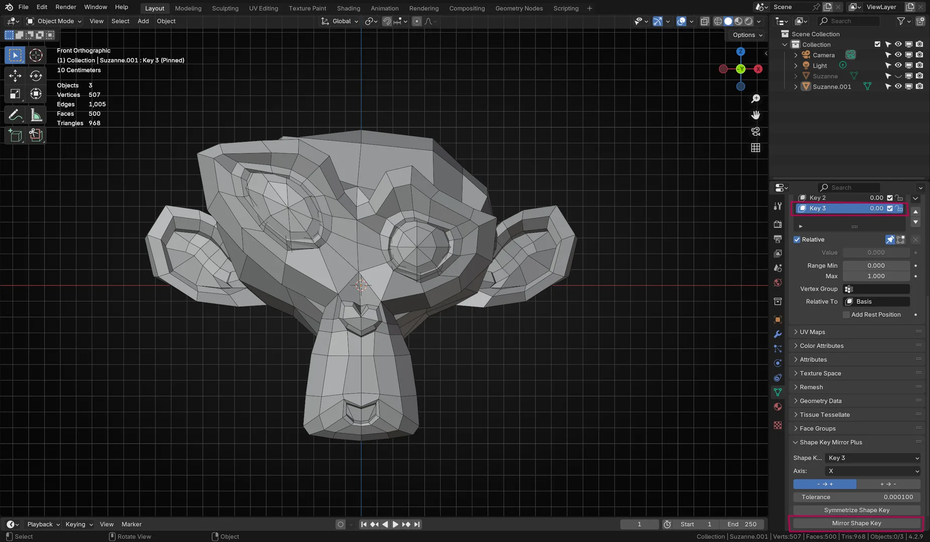The width and height of the screenshot is (930, 542).
Task: Select the + → - direction button
Action: (888, 484)
